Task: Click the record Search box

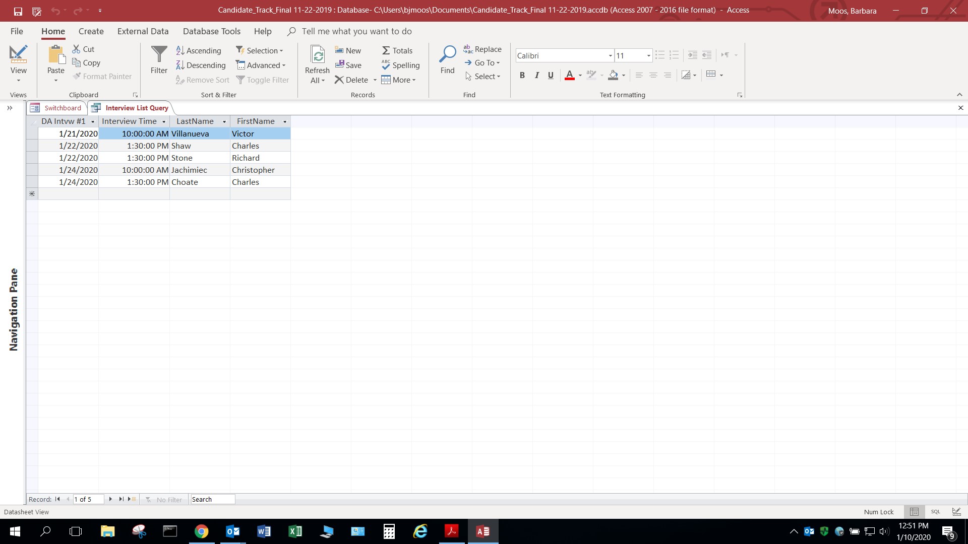Action: [x=212, y=499]
